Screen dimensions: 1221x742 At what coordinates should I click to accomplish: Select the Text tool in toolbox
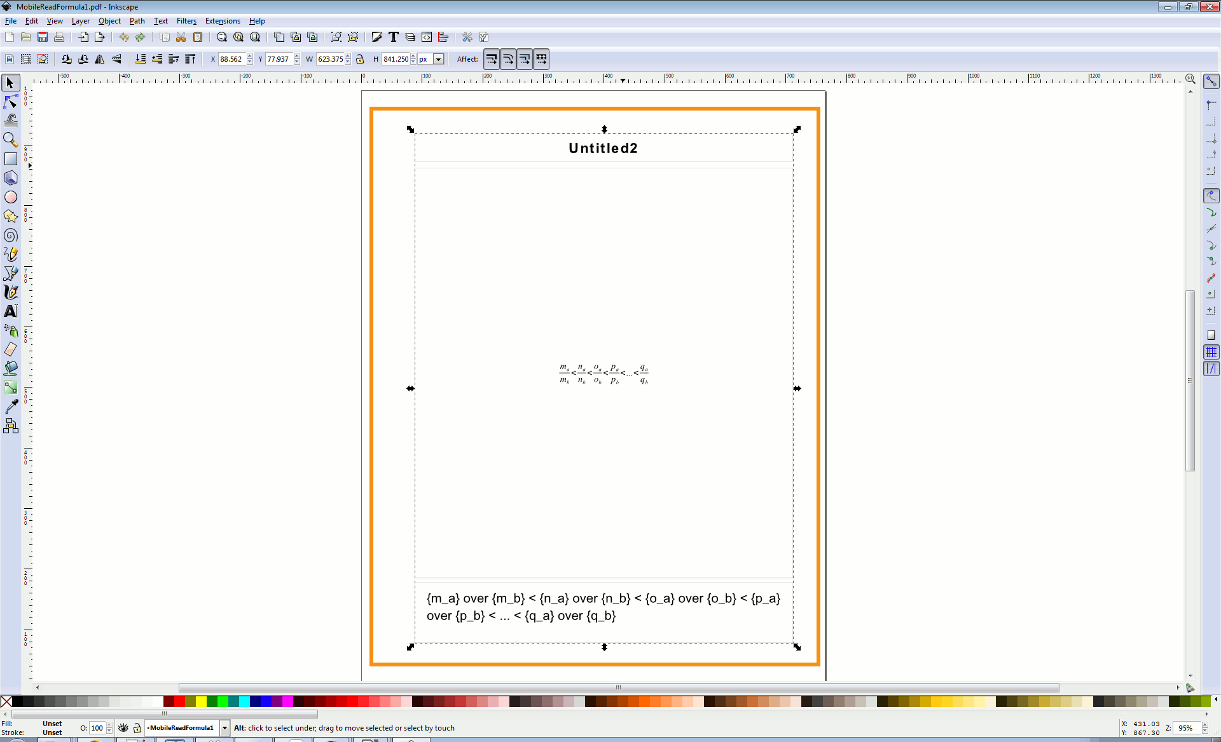(11, 311)
